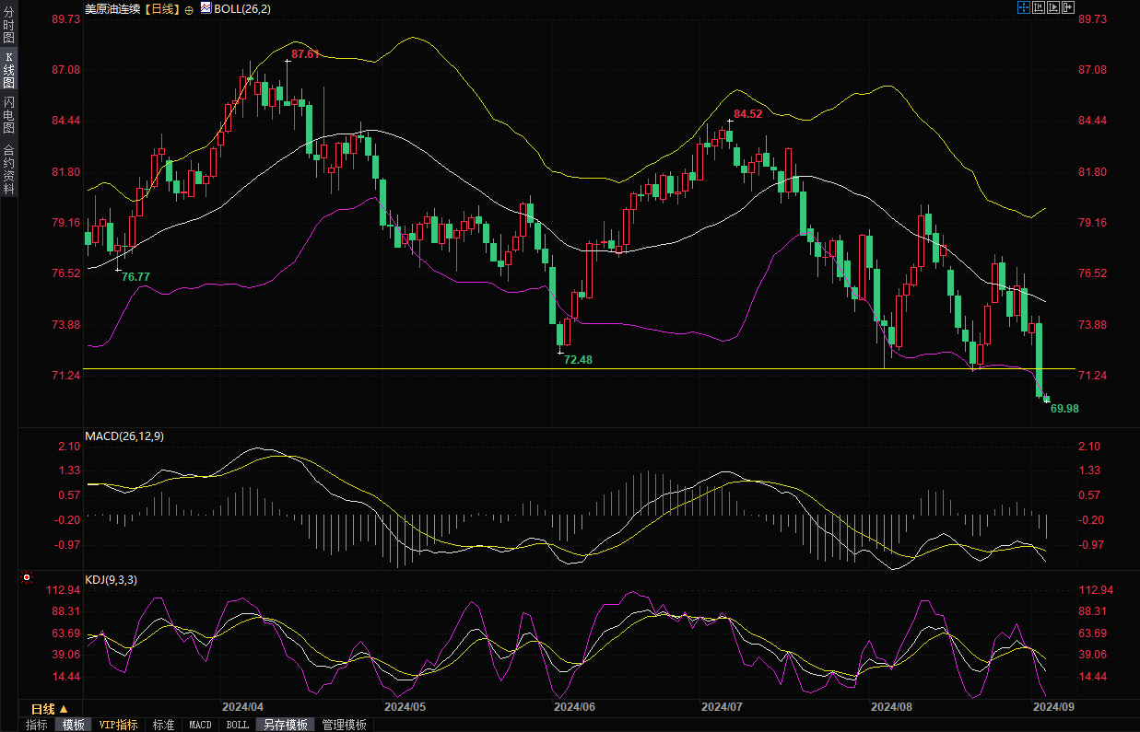
Task: Open the 闪电图 side tab
Action: point(8,115)
